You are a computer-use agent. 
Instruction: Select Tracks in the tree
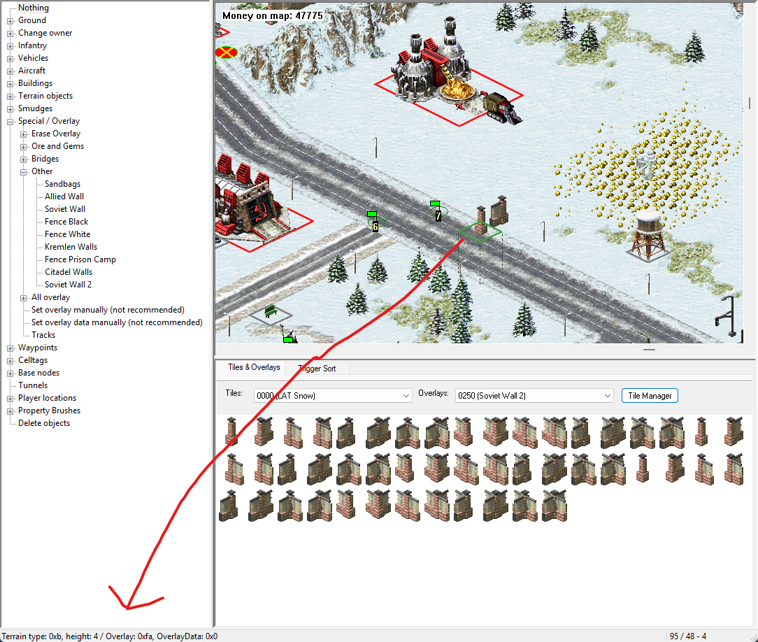click(43, 334)
